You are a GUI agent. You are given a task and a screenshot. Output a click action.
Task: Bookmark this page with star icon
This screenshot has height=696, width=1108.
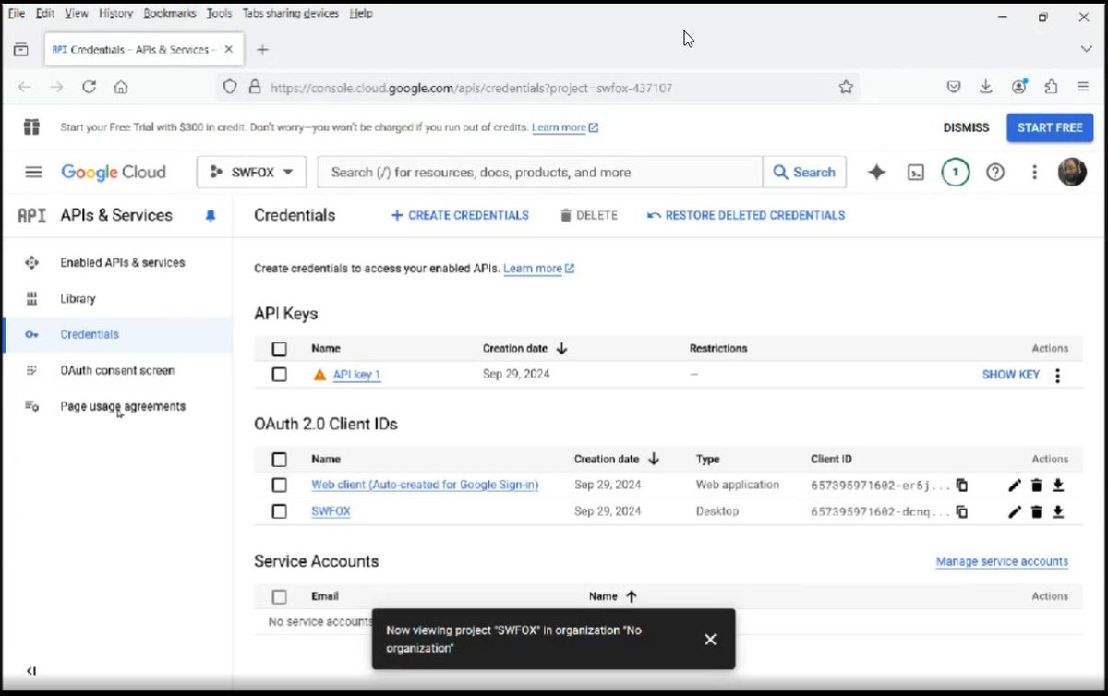(x=846, y=87)
